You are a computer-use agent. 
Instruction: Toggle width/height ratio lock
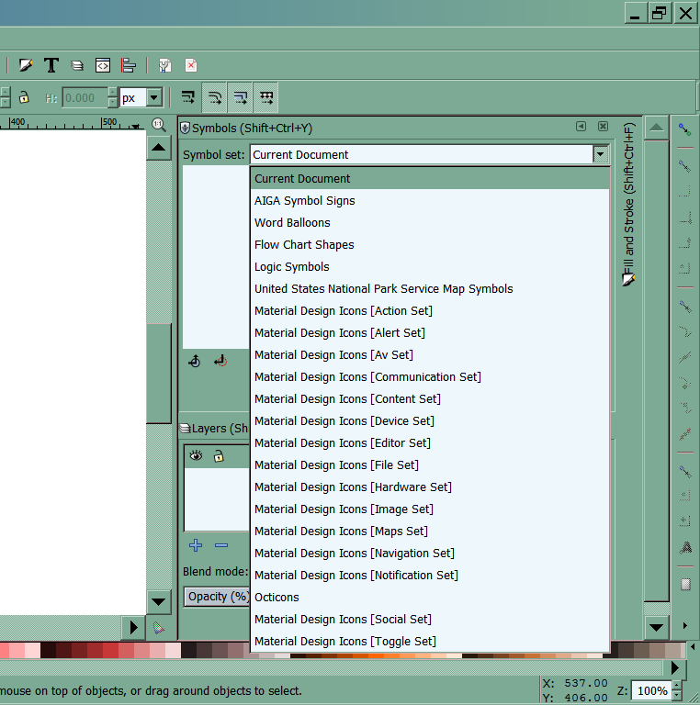click(24, 97)
